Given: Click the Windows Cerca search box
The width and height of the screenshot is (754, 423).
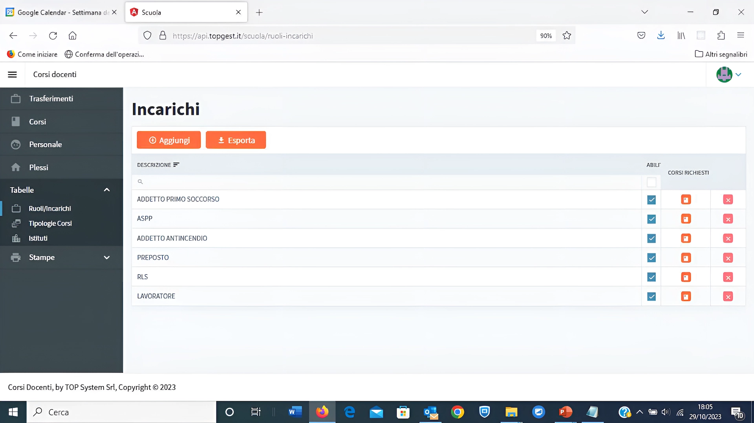Looking at the screenshot, I should [121, 412].
